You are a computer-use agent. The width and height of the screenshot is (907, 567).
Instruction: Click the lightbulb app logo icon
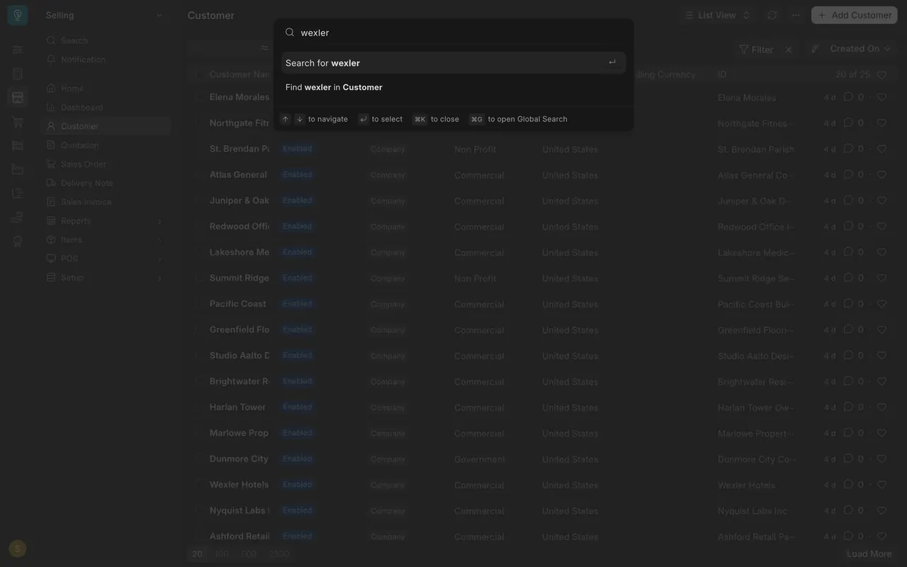pyautogui.click(x=18, y=15)
